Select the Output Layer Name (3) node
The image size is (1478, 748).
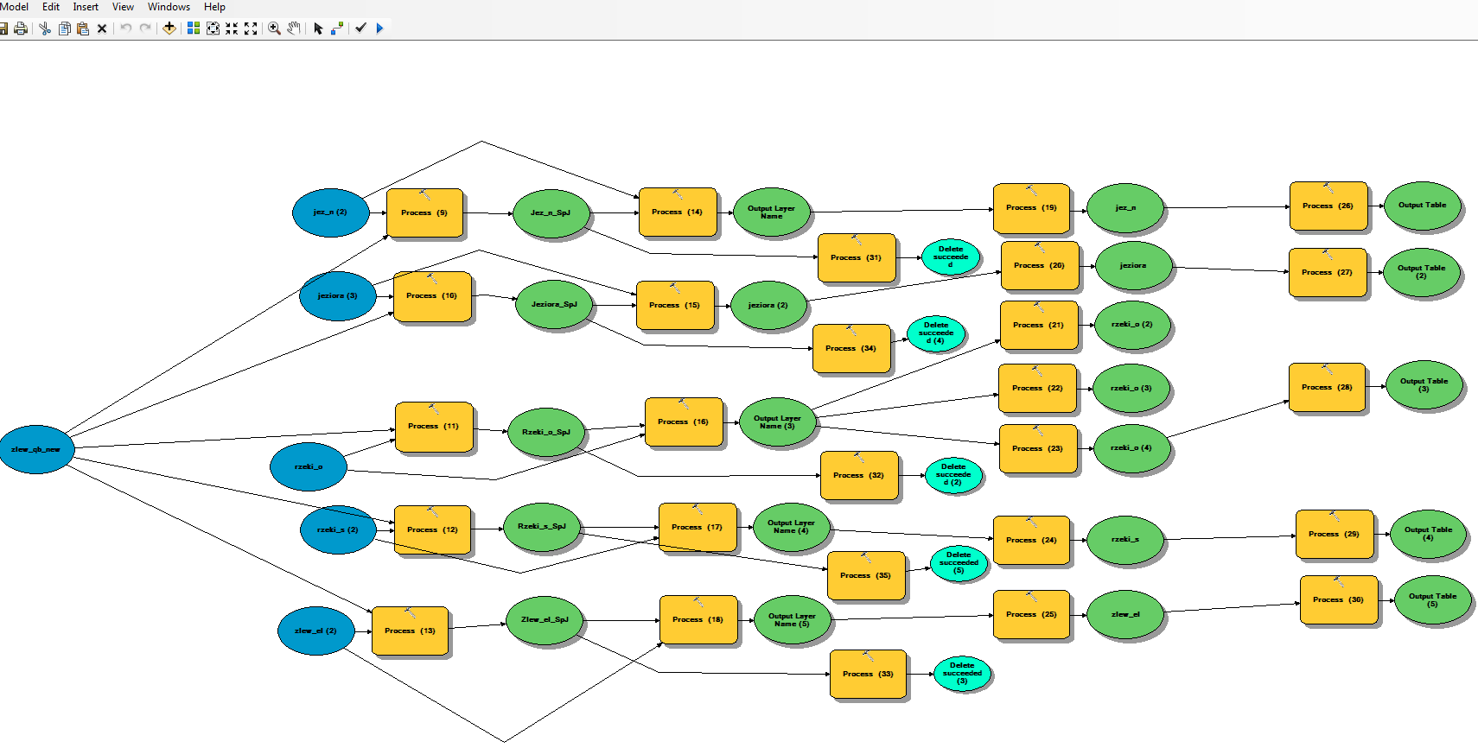click(777, 422)
